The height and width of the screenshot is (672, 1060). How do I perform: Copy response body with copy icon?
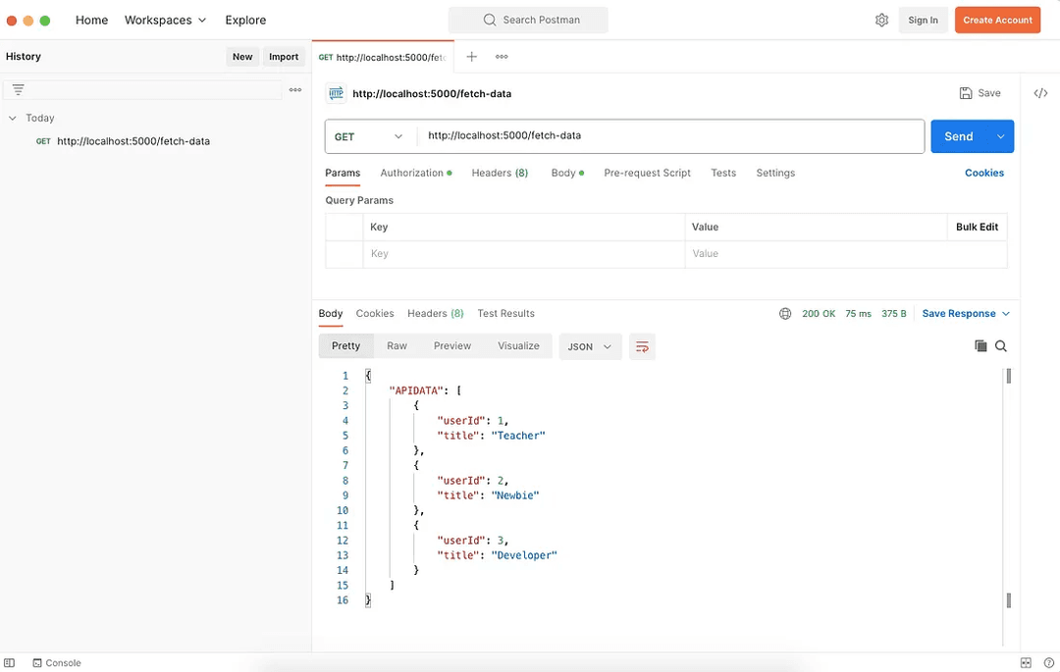coord(980,345)
